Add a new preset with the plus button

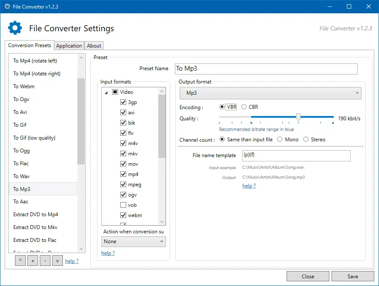33,260
